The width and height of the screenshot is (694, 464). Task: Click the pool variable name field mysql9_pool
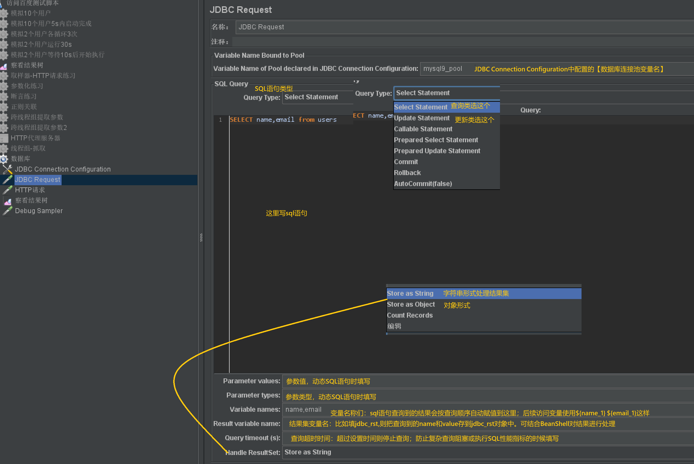443,69
